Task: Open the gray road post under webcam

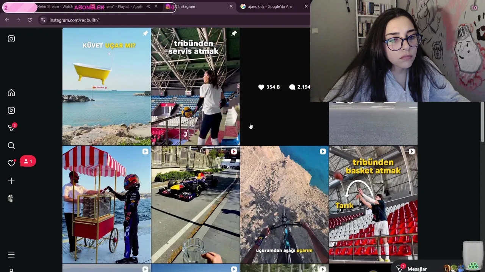Action: point(373,124)
